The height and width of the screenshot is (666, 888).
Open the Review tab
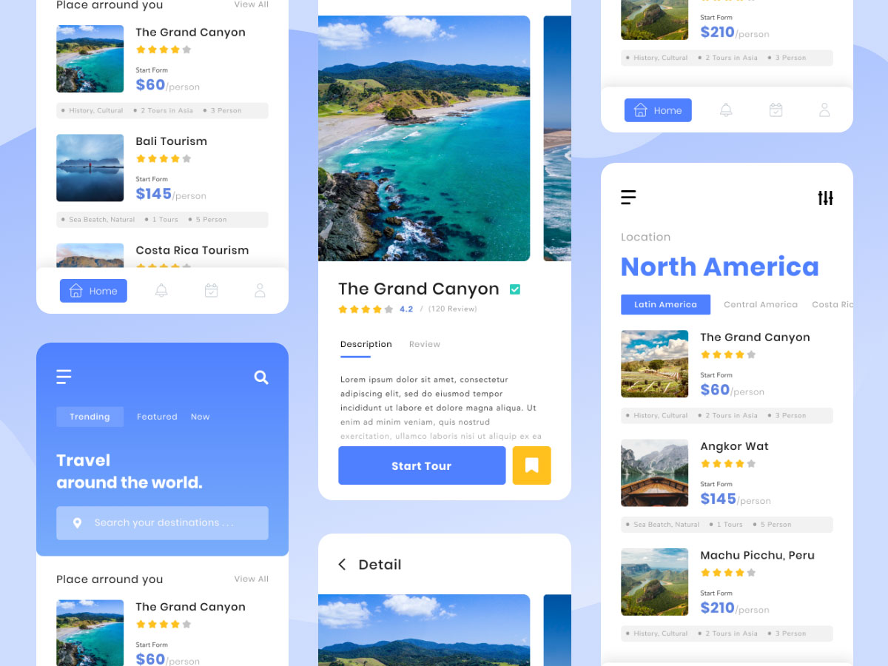(425, 344)
